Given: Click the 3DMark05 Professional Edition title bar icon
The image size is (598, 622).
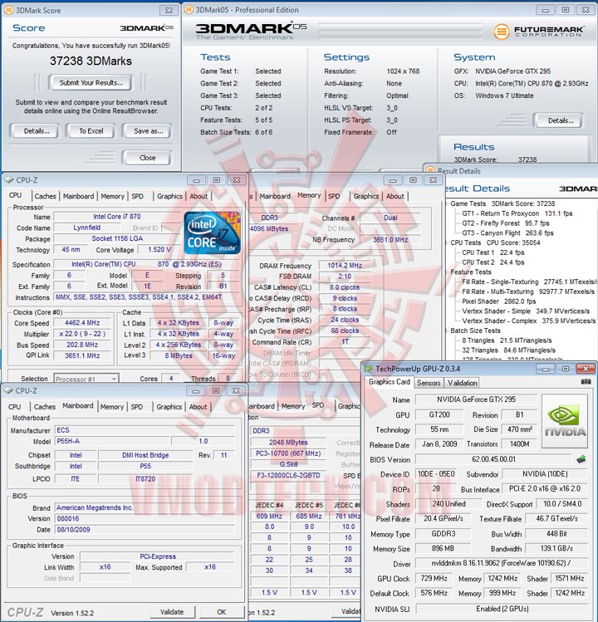Looking at the screenshot, I should (189, 9).
